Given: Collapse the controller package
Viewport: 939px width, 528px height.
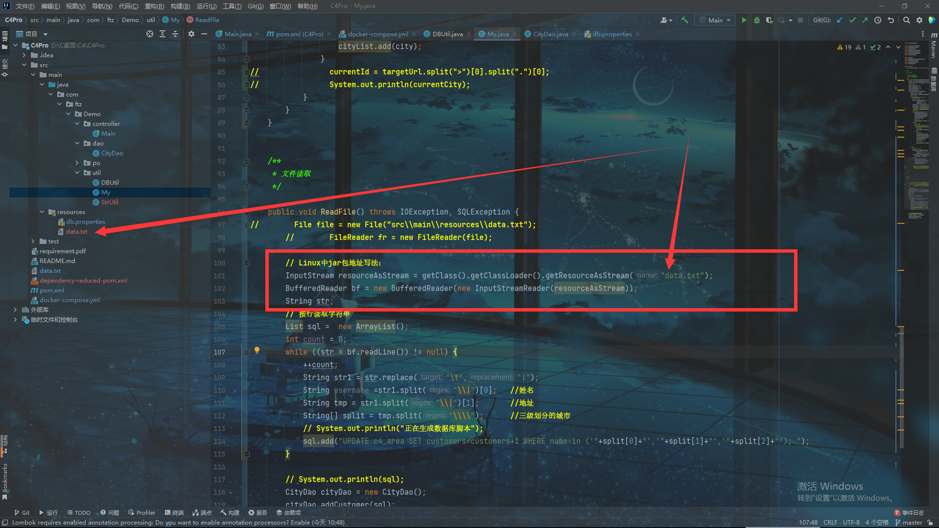Looking at the screenshot, I should click(x=77, y=123).
